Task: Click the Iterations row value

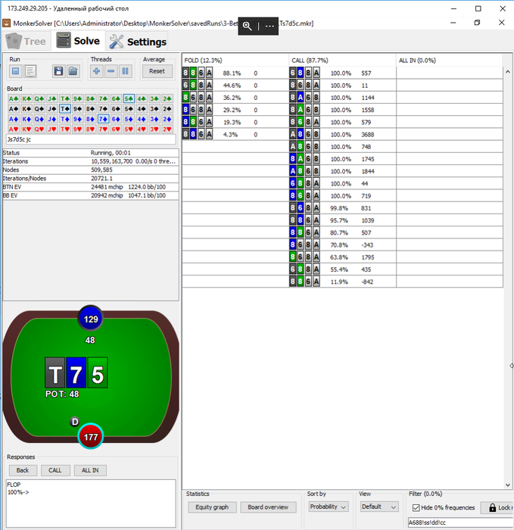Action: [x=133, y=161]
